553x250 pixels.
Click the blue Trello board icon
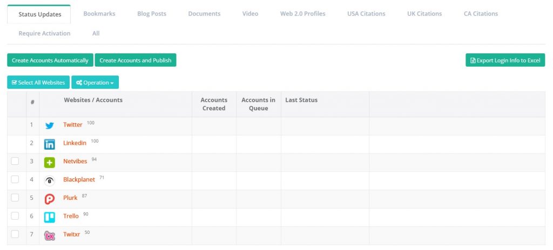tap(49, 217)
